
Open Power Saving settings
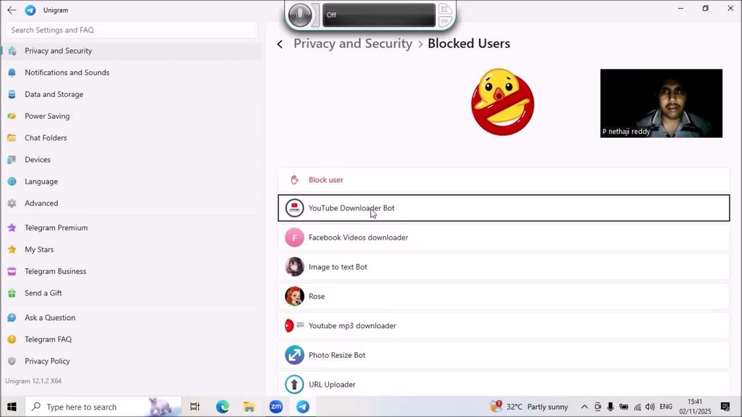pyautogui.click(x=132, y=116)
